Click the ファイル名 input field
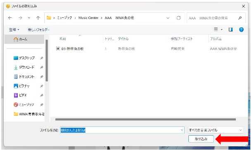This screenshot has width=252, height=150. pyautogui.click(x=122, y=130)
